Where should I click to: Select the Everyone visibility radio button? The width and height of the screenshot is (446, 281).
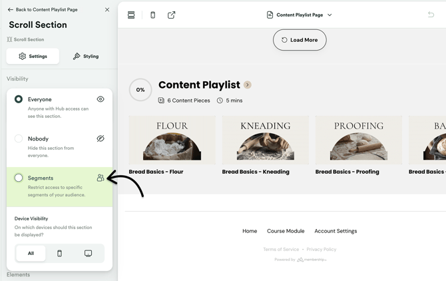click(x=19, y=99)
